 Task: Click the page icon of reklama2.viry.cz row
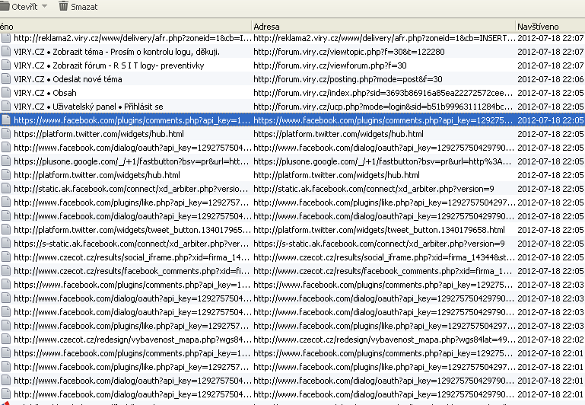point(6,38)
